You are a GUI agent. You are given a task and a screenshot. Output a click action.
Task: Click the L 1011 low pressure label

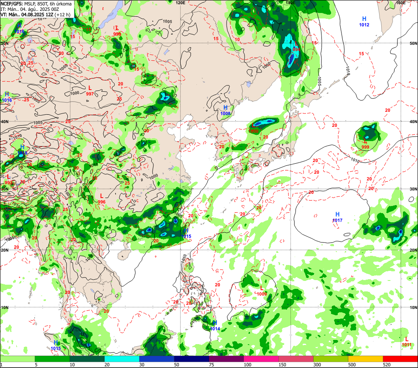coord(407,342)
